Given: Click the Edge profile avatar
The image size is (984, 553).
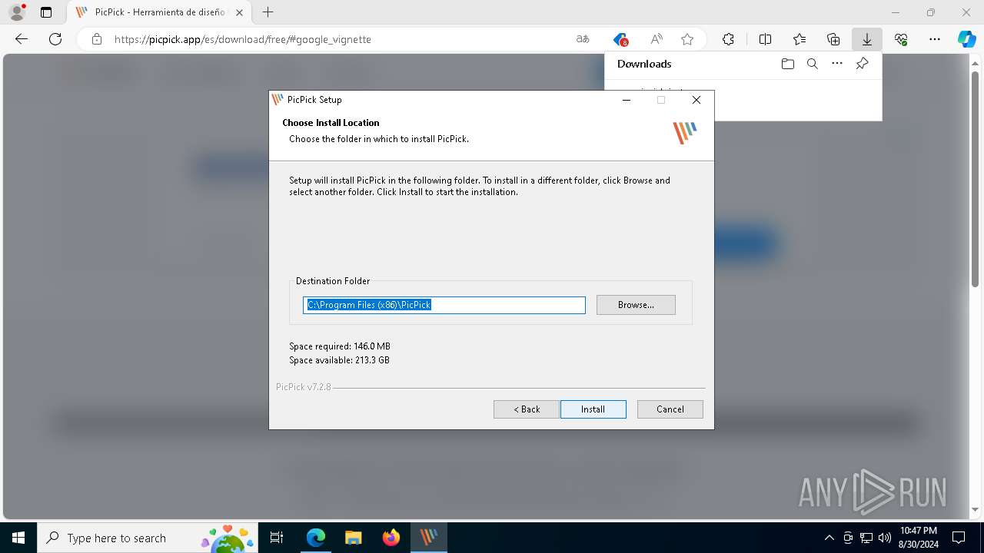Looking at the screenshot, I should (17, 12).
